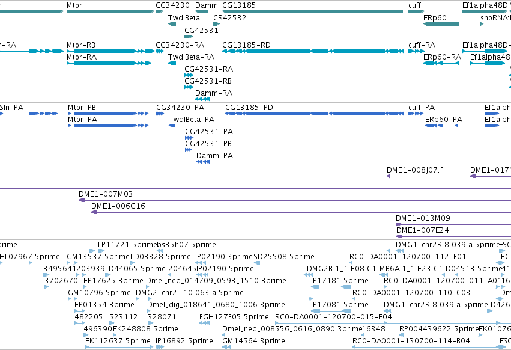Click the TwdlBeta-PA protein label

pos(192,120)
